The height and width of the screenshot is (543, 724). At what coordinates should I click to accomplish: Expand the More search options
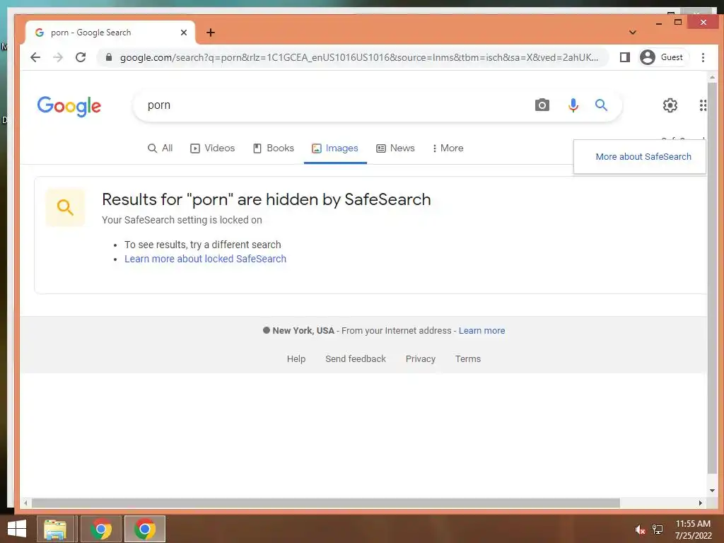pyautogui.click(x=448, y=148)
